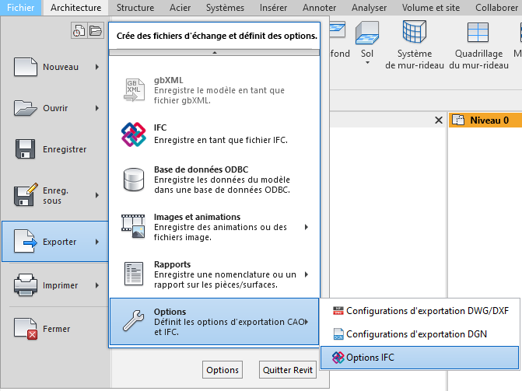522x391 pixels.
Task: Click the Quitter Revit button
Action: (x=287, y=370)
